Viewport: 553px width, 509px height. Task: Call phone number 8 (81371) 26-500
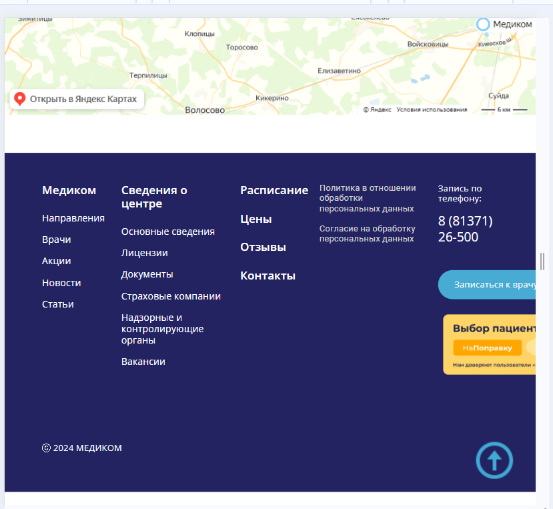click(x=465, y=229)
